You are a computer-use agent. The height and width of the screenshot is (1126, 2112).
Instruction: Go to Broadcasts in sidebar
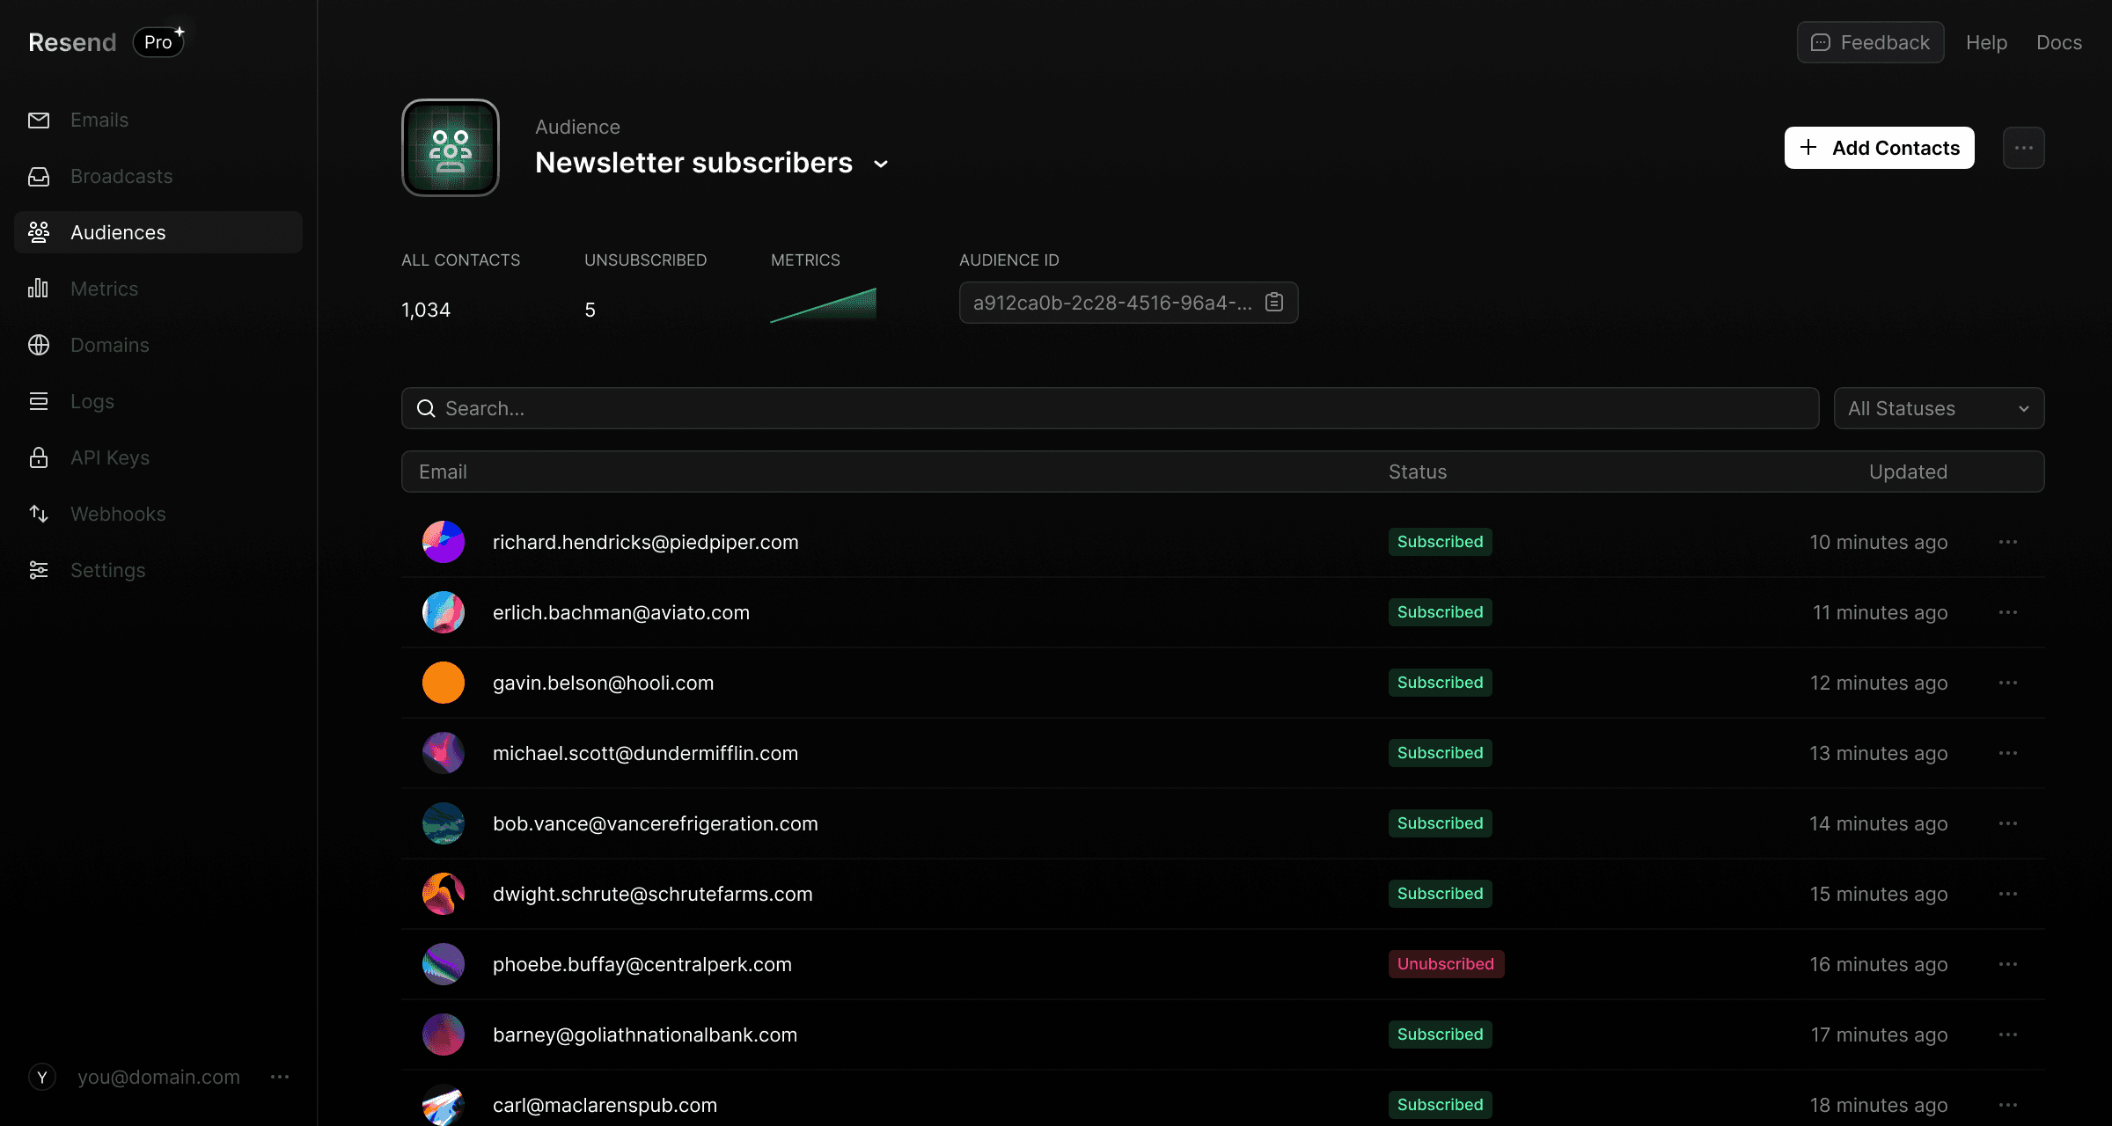[121, 176]
